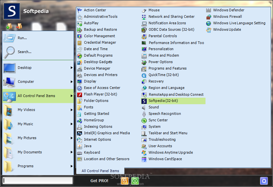Open My Documents menu entry
This screenshot has height=187, width=273.
point(30,152)
